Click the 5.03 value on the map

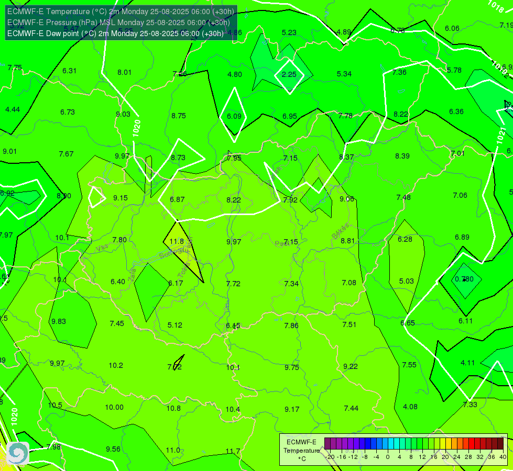pos(406,281)
